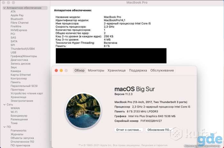
Task: Collapse the Сеть section chevron
Action: tap(4, 105)
